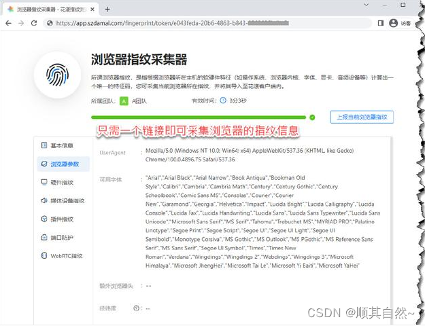Open WebRTC指纹 sidebar item
This screenshot has width=425, height=326.
[64, 255]
